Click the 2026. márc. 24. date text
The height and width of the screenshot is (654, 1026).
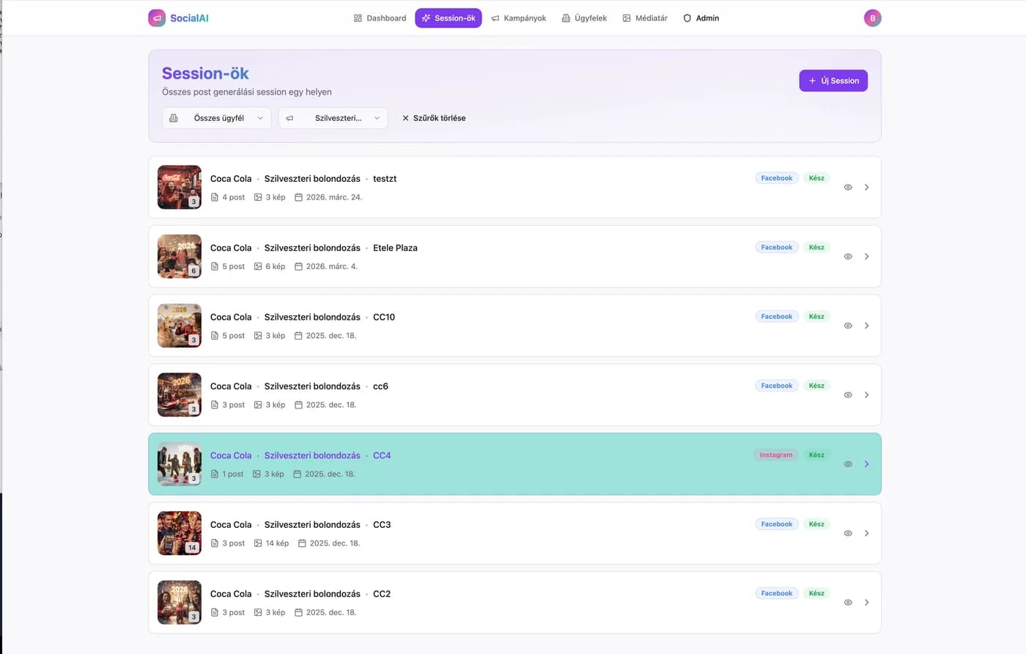[x=328, y=197]
